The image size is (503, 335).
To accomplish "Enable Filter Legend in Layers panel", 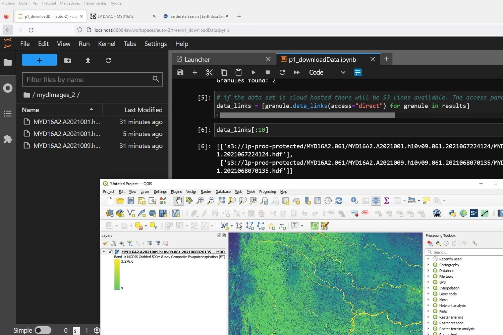I will (x=130, y=243).
